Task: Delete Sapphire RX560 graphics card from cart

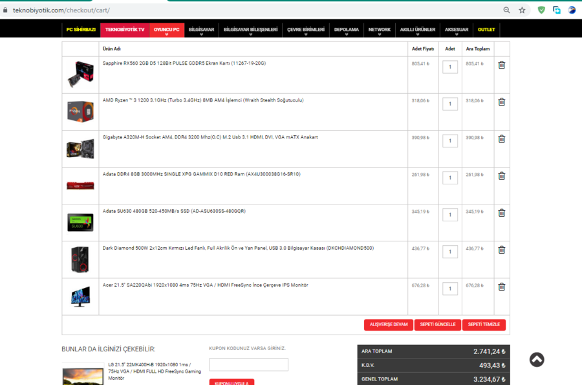Action: click(x=501, y=65)
